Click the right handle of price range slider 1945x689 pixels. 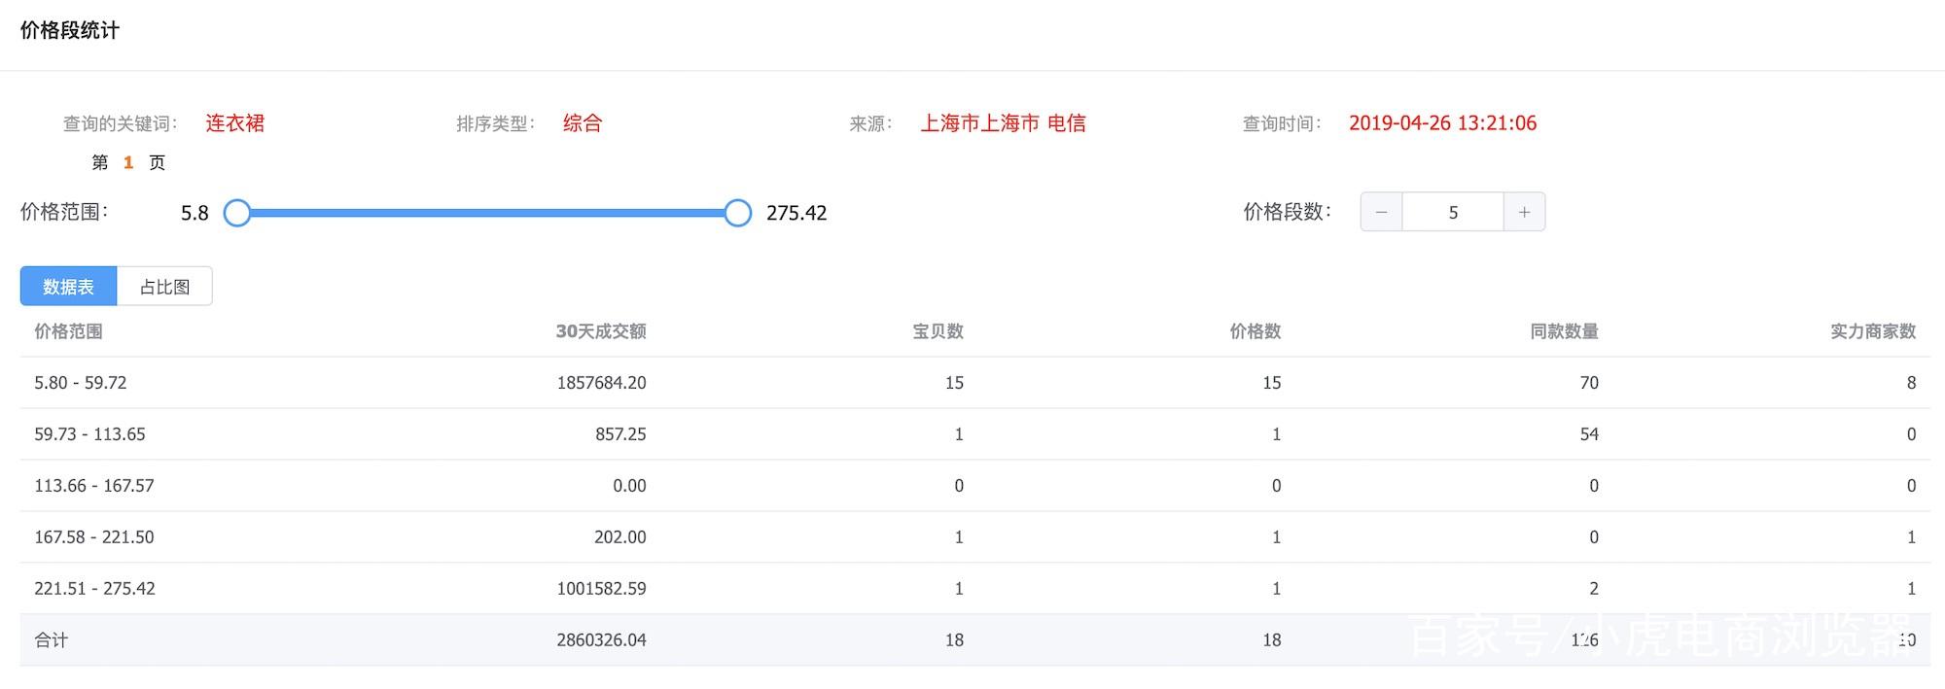pos(738,213)
